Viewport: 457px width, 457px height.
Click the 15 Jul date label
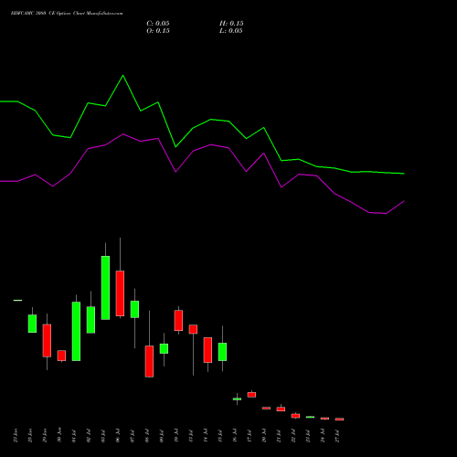[x=220, y=435]
